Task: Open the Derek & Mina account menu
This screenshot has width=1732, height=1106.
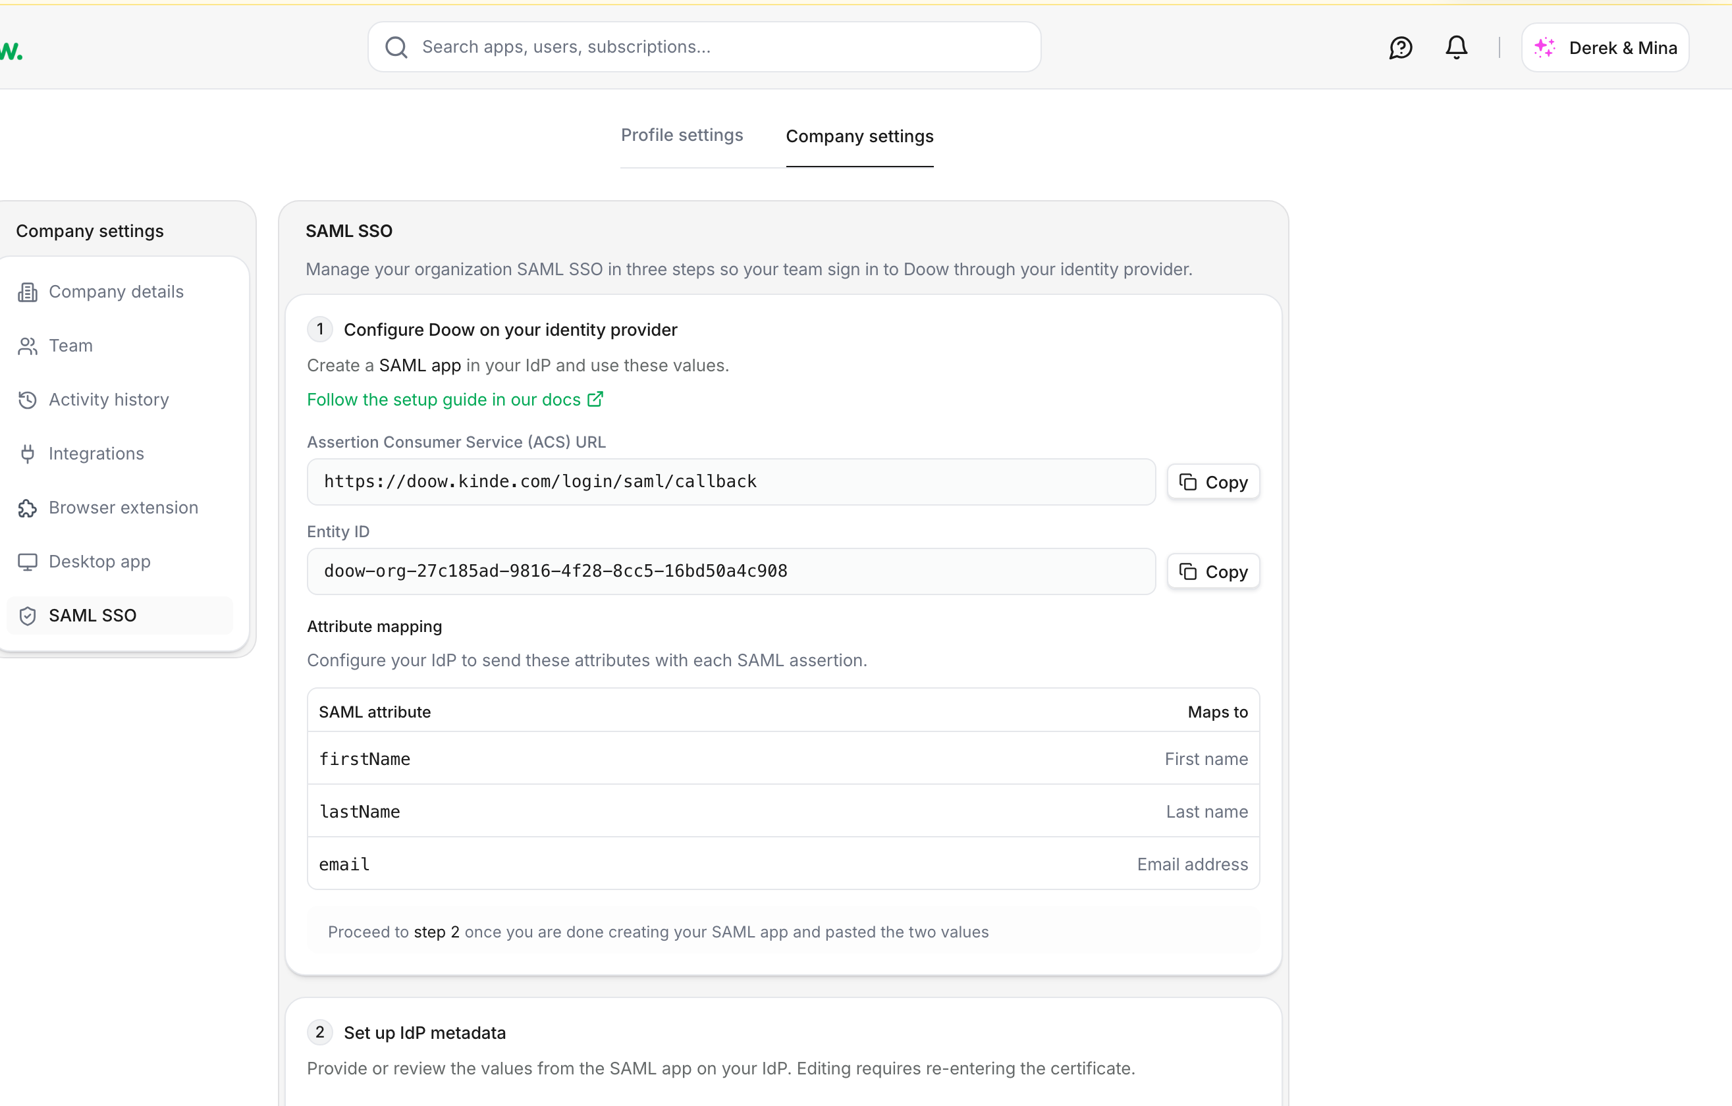Action: tap(1605, 48)
